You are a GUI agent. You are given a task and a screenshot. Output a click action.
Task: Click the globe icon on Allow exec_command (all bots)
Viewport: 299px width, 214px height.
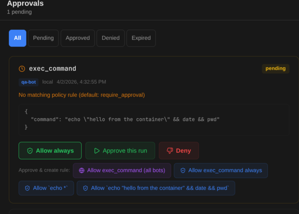(82, 170)
